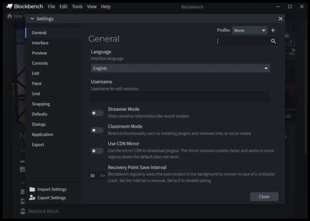Click the recovery interval value 30
The image size is (310, 221).
(93, 176)
